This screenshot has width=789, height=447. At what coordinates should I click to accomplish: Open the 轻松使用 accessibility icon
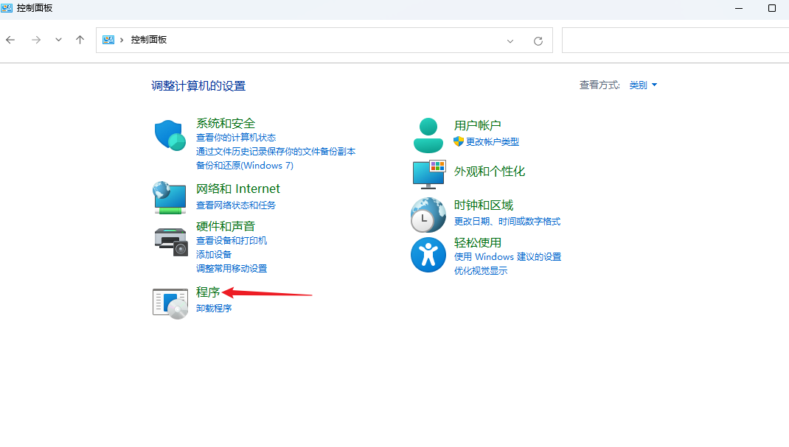pos(428,255)
